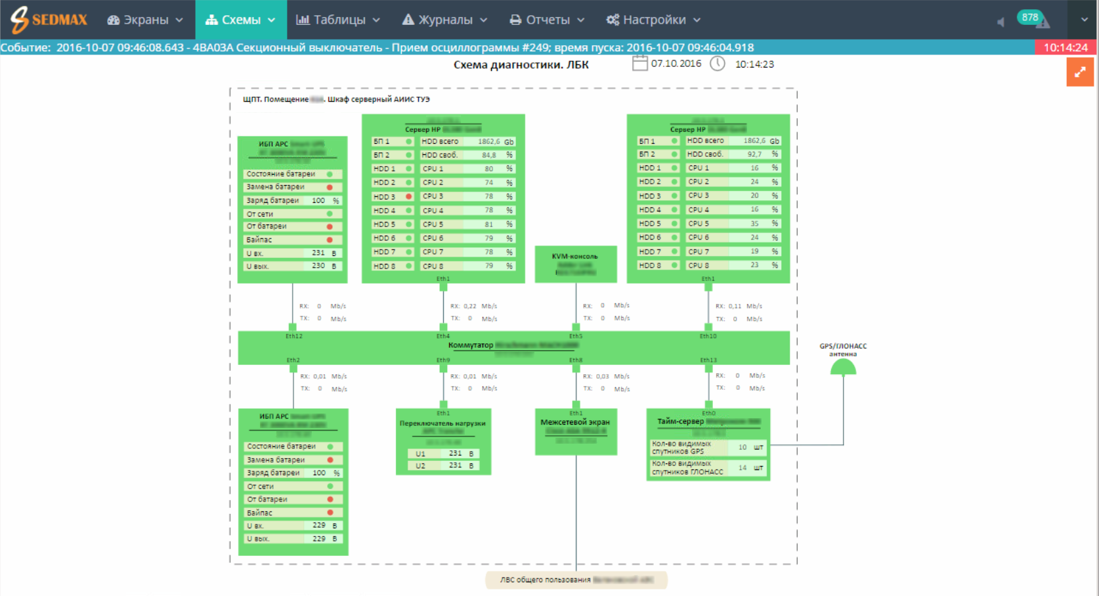The width and height of the screenshot is (1099, 596).
Task: Open the Отчеты menu
Action: tap(547, 20)
